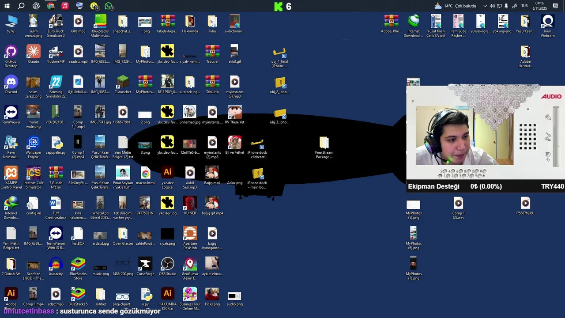Select the RV There Yet icon
565x318 pixels.
(x=234, y=115)
